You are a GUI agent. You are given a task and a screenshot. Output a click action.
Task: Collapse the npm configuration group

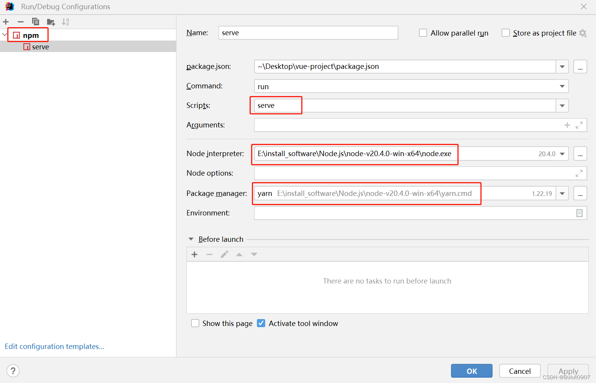tap(5, 35)
